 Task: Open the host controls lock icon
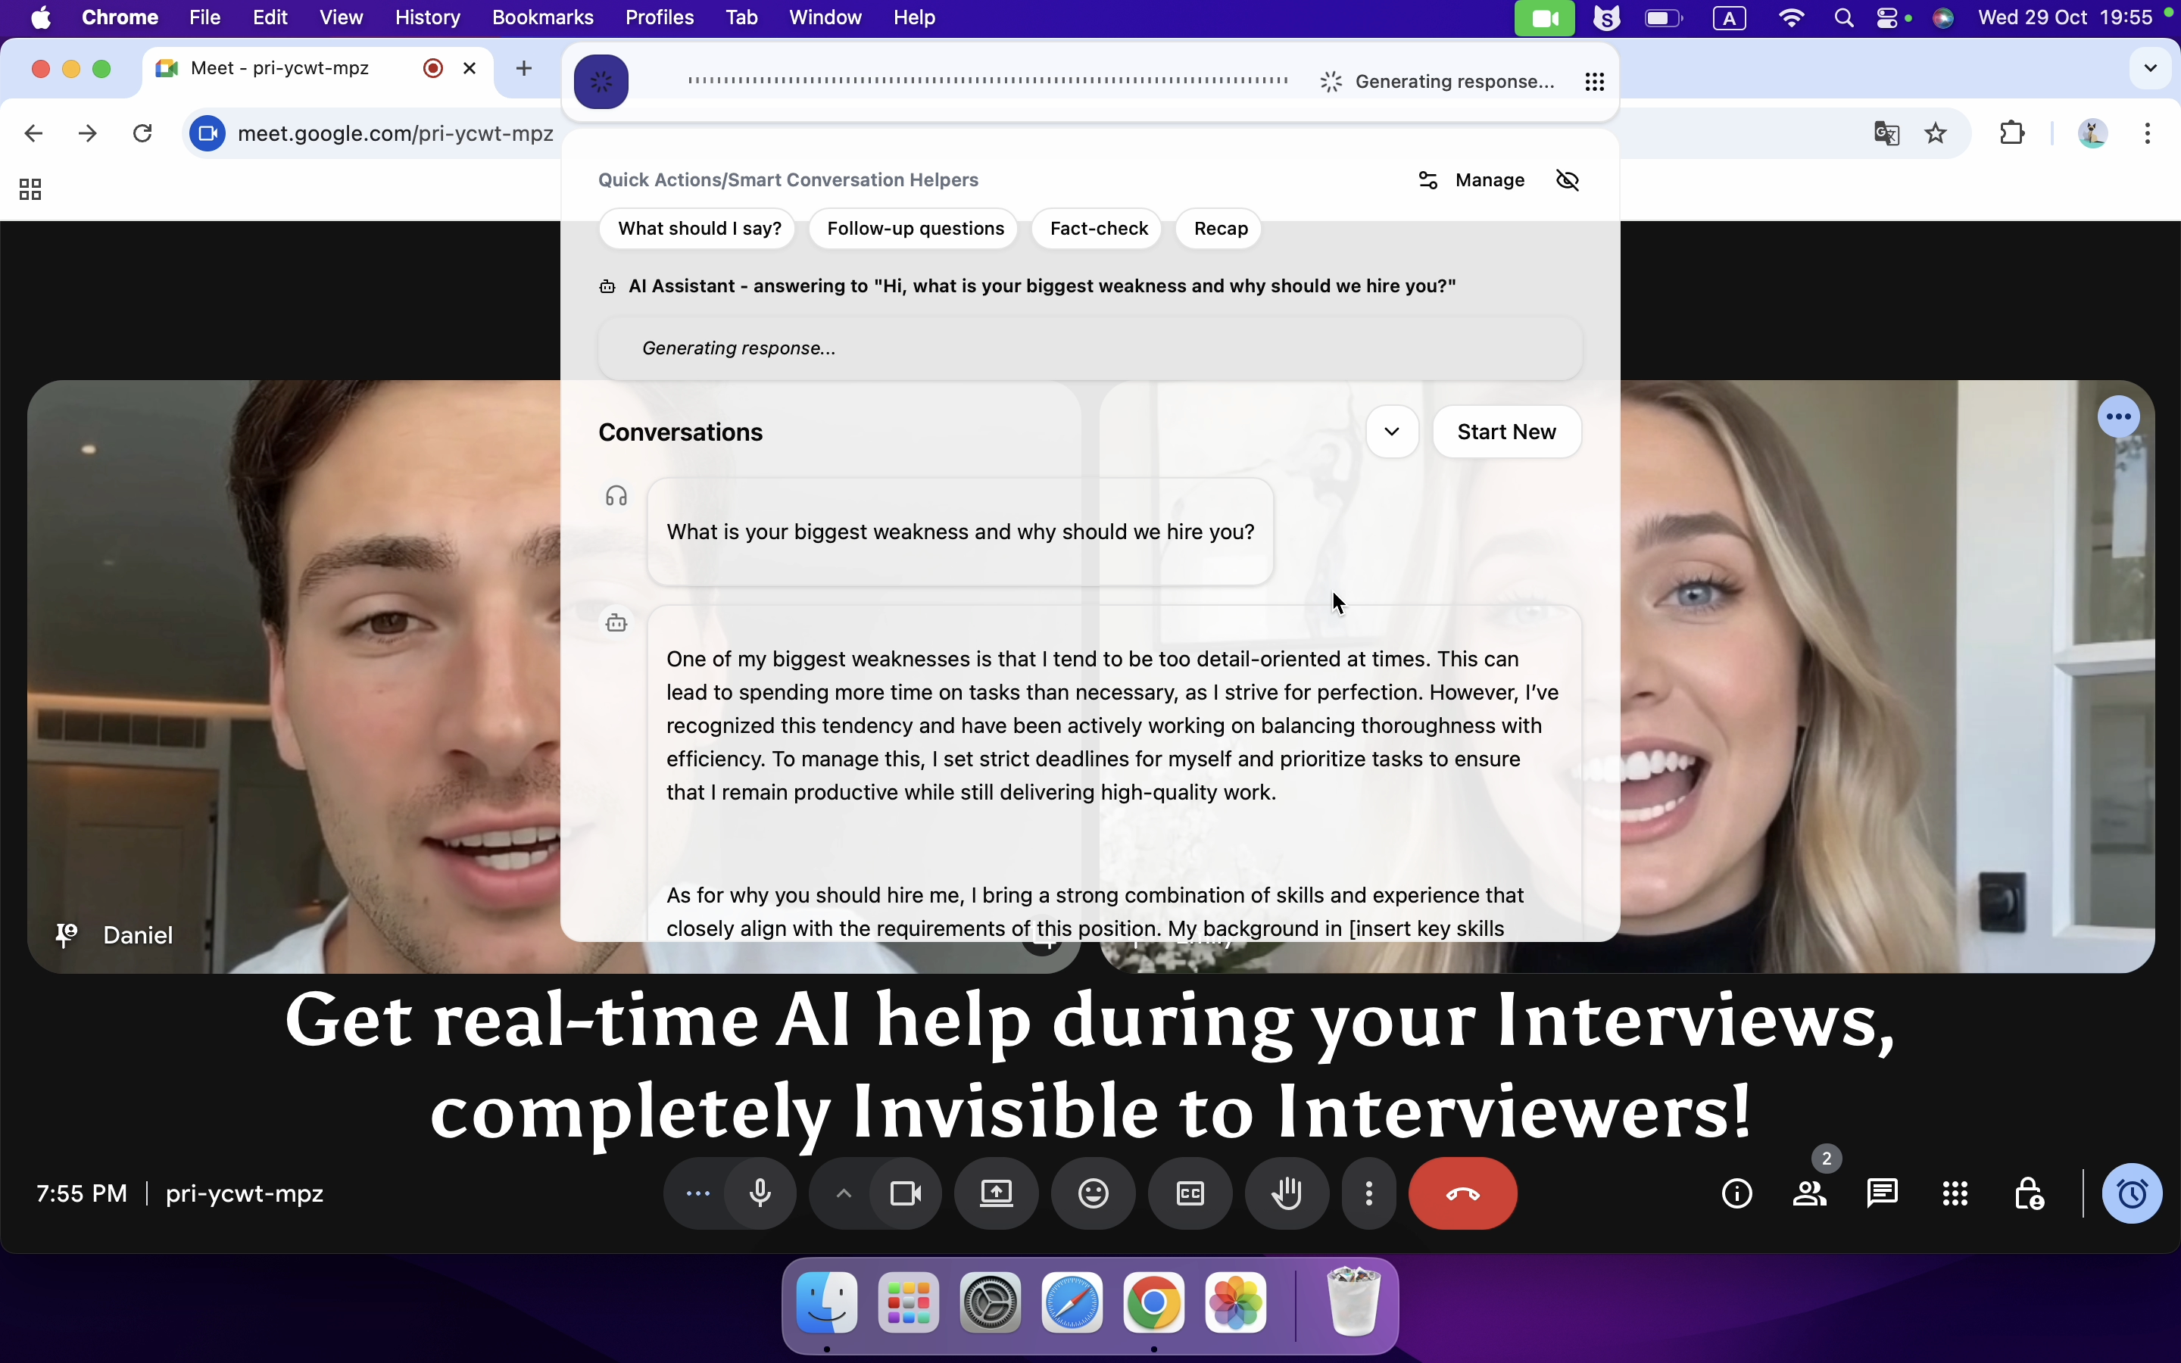coord(2030,1193)
